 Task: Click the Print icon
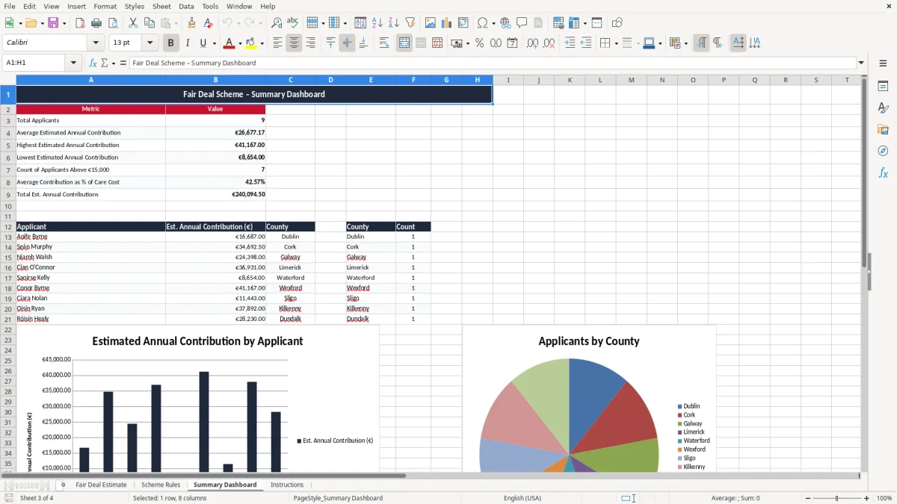(x=96, y=23)
